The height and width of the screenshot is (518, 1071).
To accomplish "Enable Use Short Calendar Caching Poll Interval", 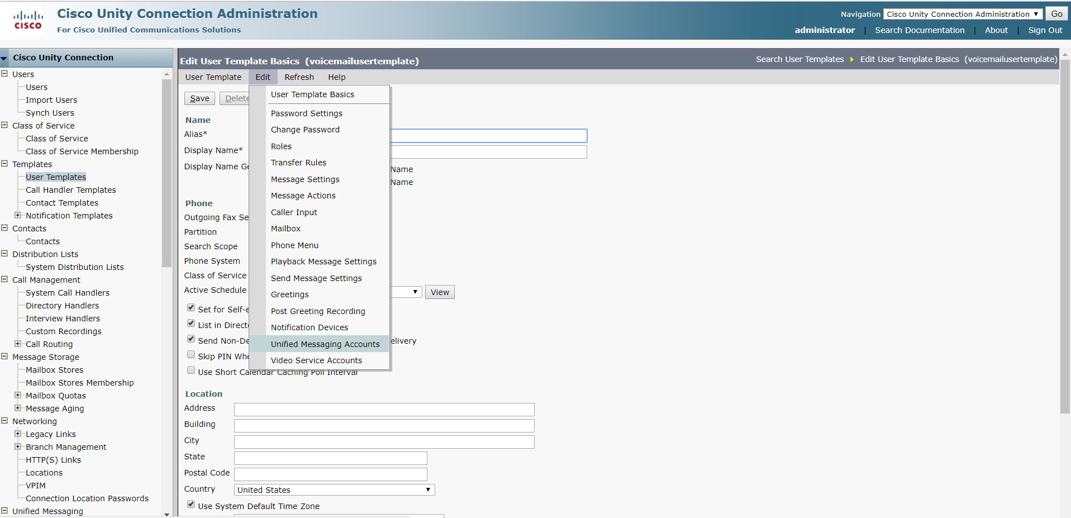I will pos(191,370).
